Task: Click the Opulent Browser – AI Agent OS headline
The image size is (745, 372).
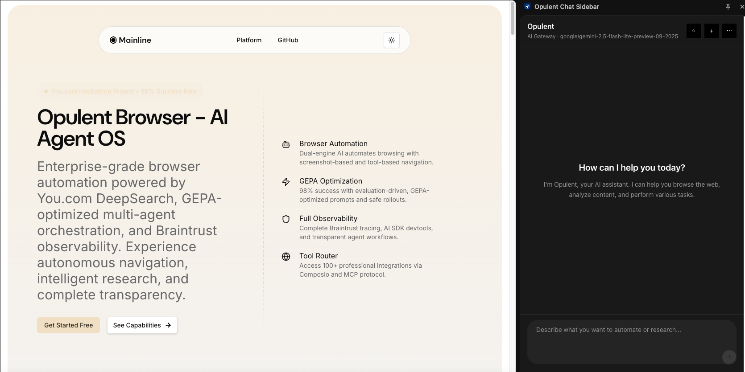Action: [x=132, y=128]
